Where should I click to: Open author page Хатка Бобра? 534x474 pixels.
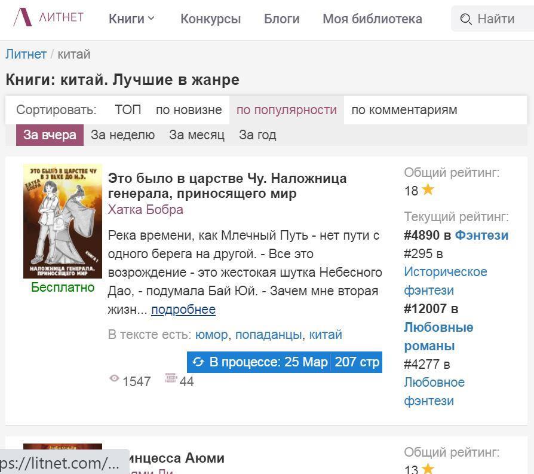(x=145, y=209)
